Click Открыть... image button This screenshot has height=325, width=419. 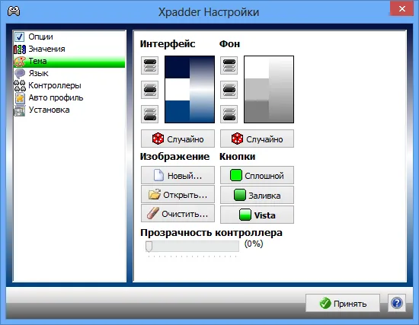coord(178,194)
